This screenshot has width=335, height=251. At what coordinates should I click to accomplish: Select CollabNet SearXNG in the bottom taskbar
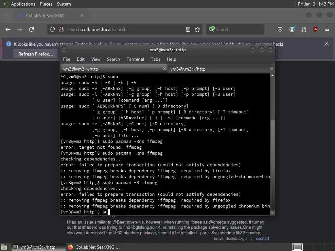[x=94, y=247]
